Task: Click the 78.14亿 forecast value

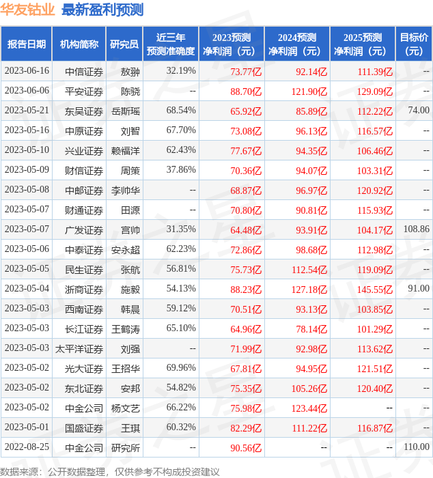Action: (311, 330)
